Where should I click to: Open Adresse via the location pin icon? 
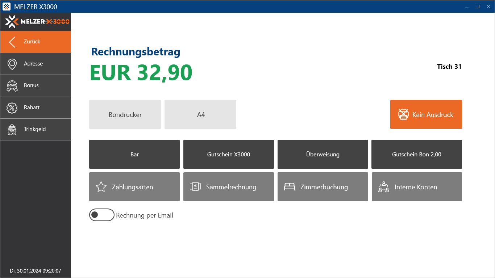point(12,64)
